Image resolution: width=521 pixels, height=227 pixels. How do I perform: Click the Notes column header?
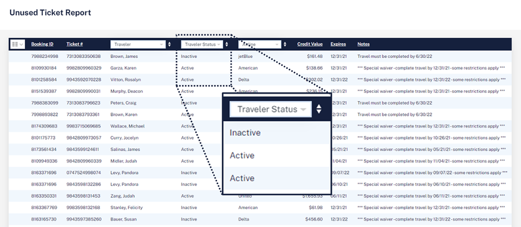click(x=363, y=44)
